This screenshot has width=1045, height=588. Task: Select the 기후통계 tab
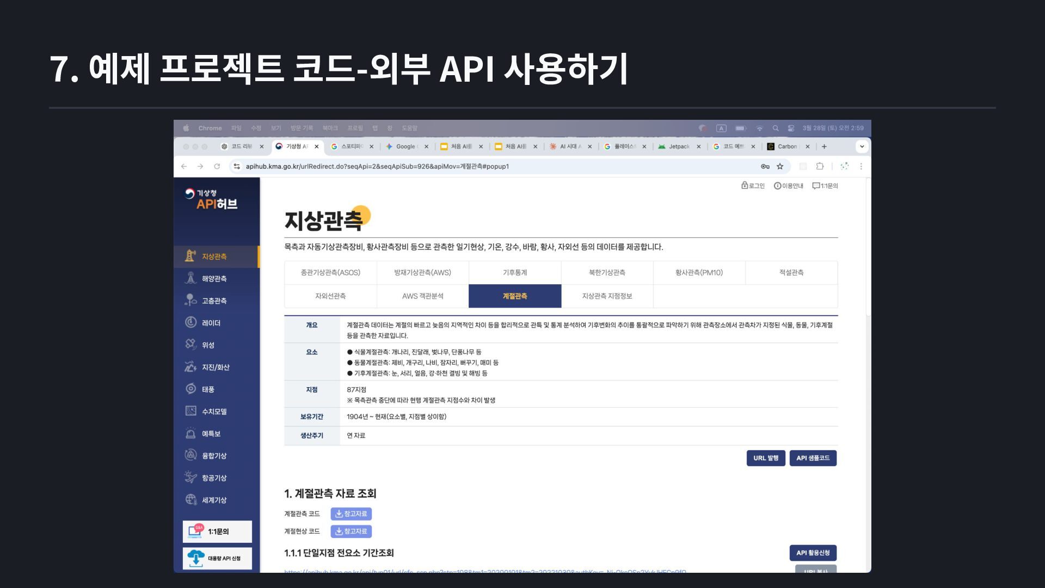click(x=514, y=272)
